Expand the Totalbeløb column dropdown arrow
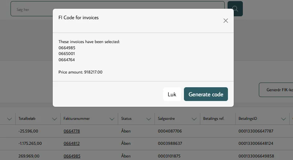This screenshot has width=293, height=160. pos(55,119)
